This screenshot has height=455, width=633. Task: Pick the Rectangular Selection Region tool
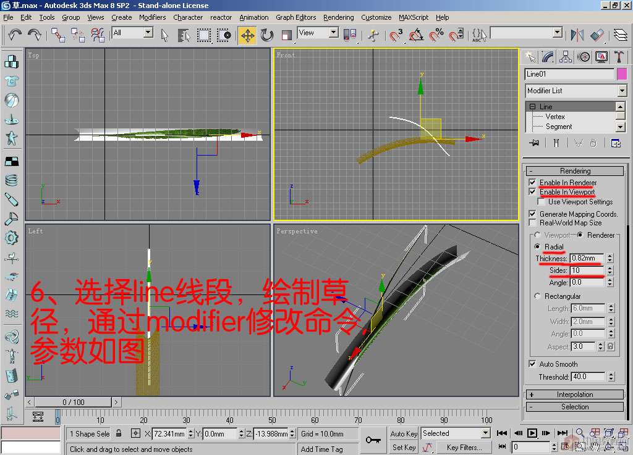[x=204, y=35]
